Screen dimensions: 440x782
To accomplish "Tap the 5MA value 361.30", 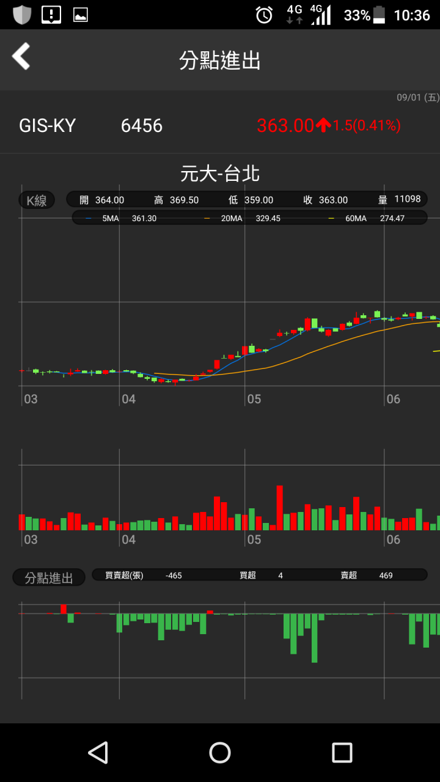I will tap(144, 218).
